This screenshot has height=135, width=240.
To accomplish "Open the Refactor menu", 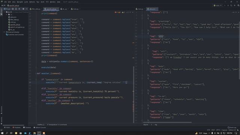I will click(32, 2).
